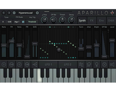Click the progress bar above the knobs
116x105 pixels.
(x=58, y=11)
